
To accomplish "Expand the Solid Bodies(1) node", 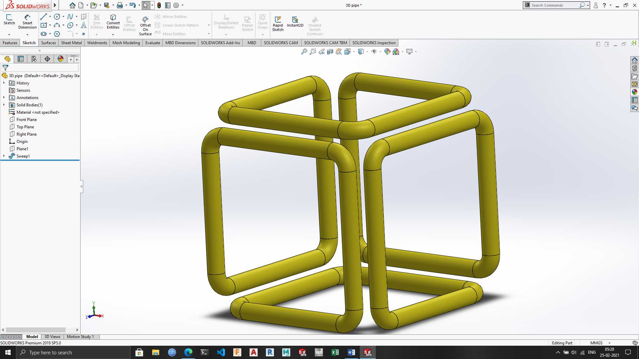I will [x=4, y=105].
